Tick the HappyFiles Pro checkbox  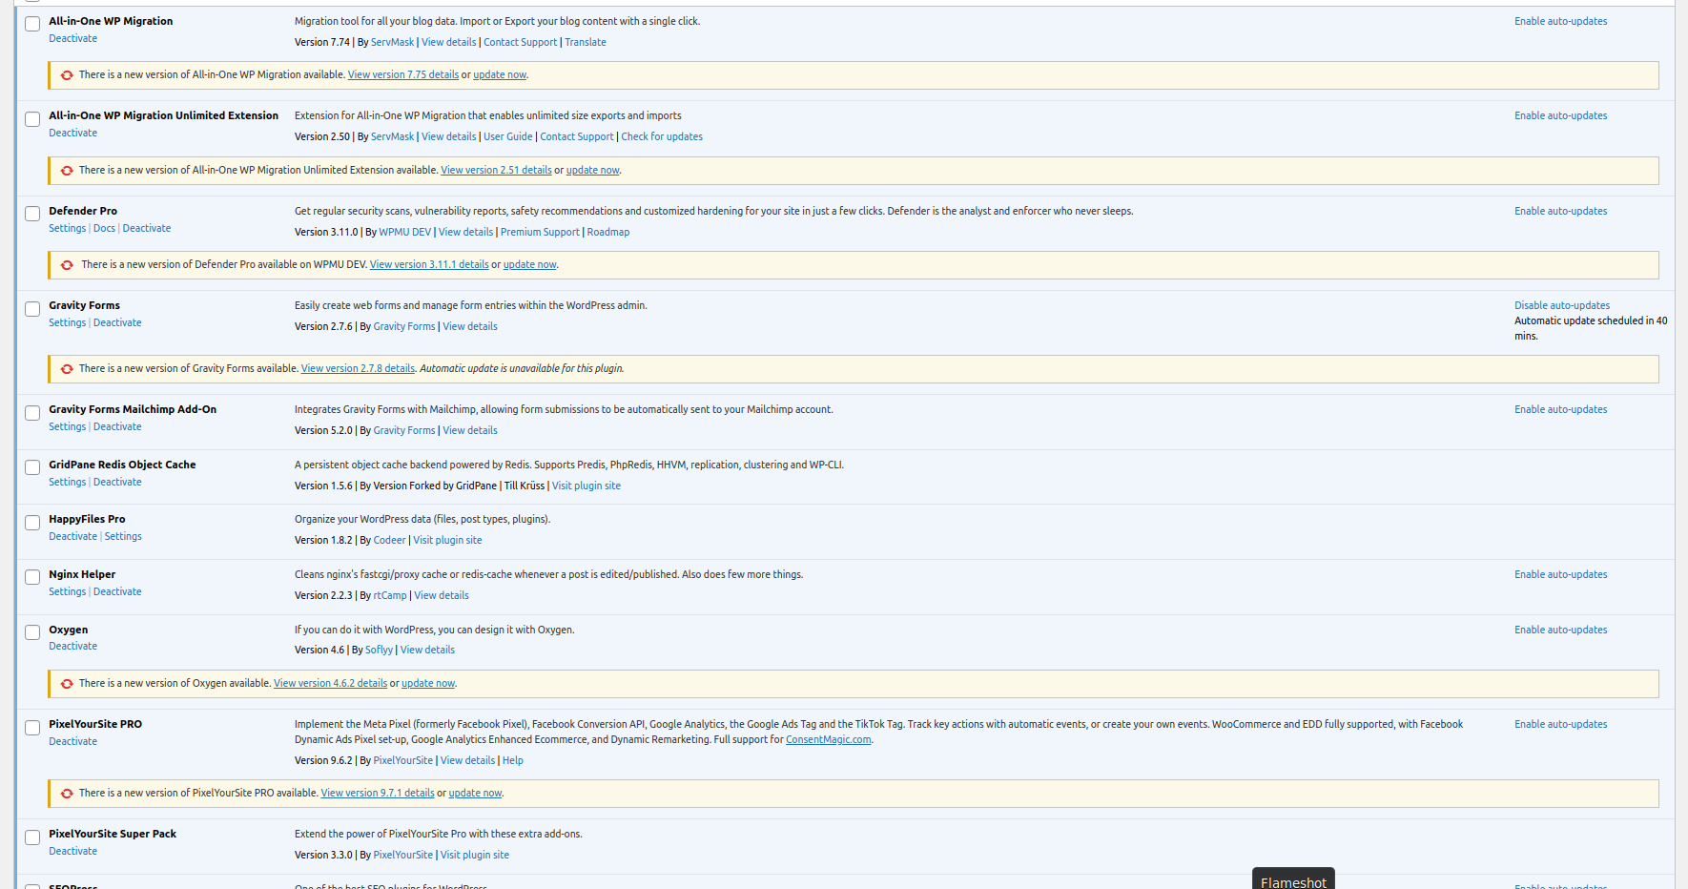(x=32, y=523)
